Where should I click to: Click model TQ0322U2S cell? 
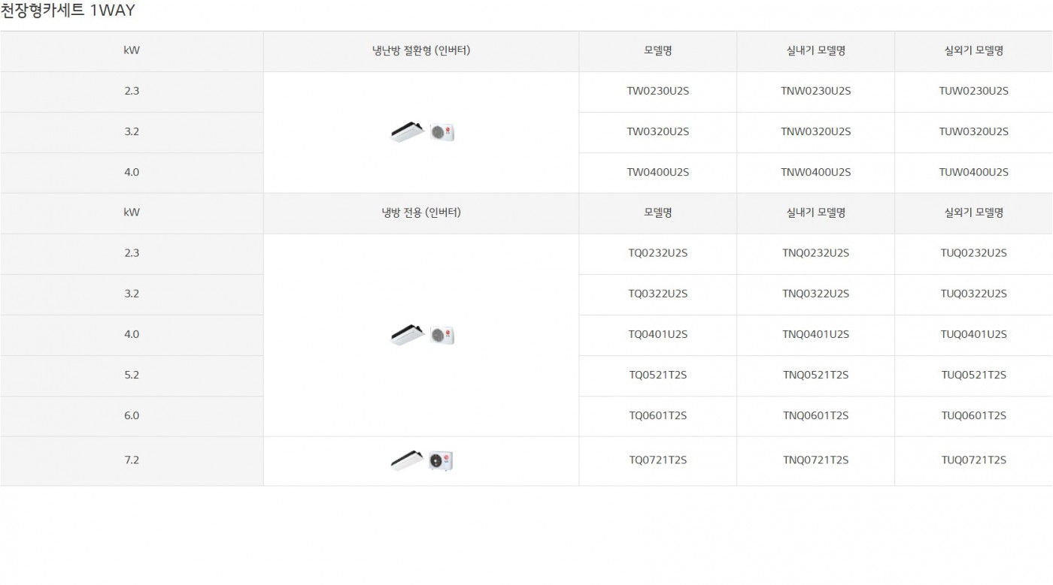657,294
